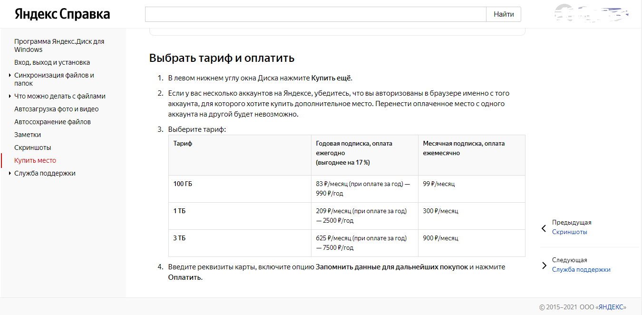Click the 3 ТБ tariff cell
642x315 pixels.
pos(240,243)
